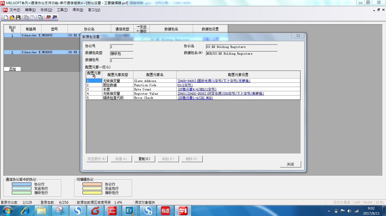Save the protocol with floppy disk icon
Image resolution: width=386 pixels, height=216 pixels.
pos(18,17)
